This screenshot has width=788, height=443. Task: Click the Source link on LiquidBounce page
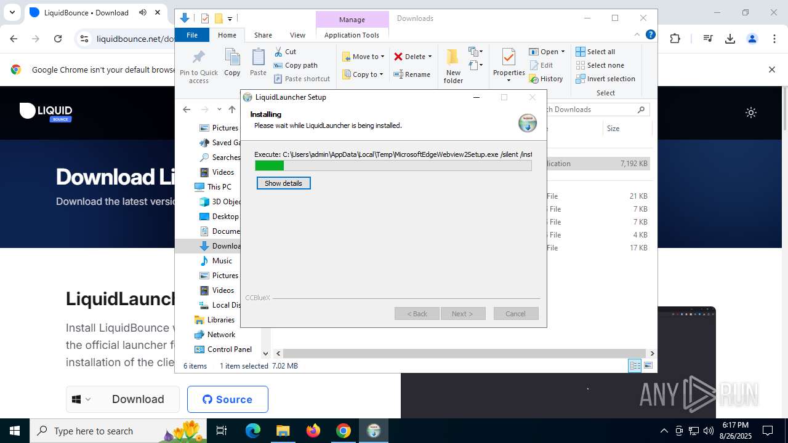[228, 399]
